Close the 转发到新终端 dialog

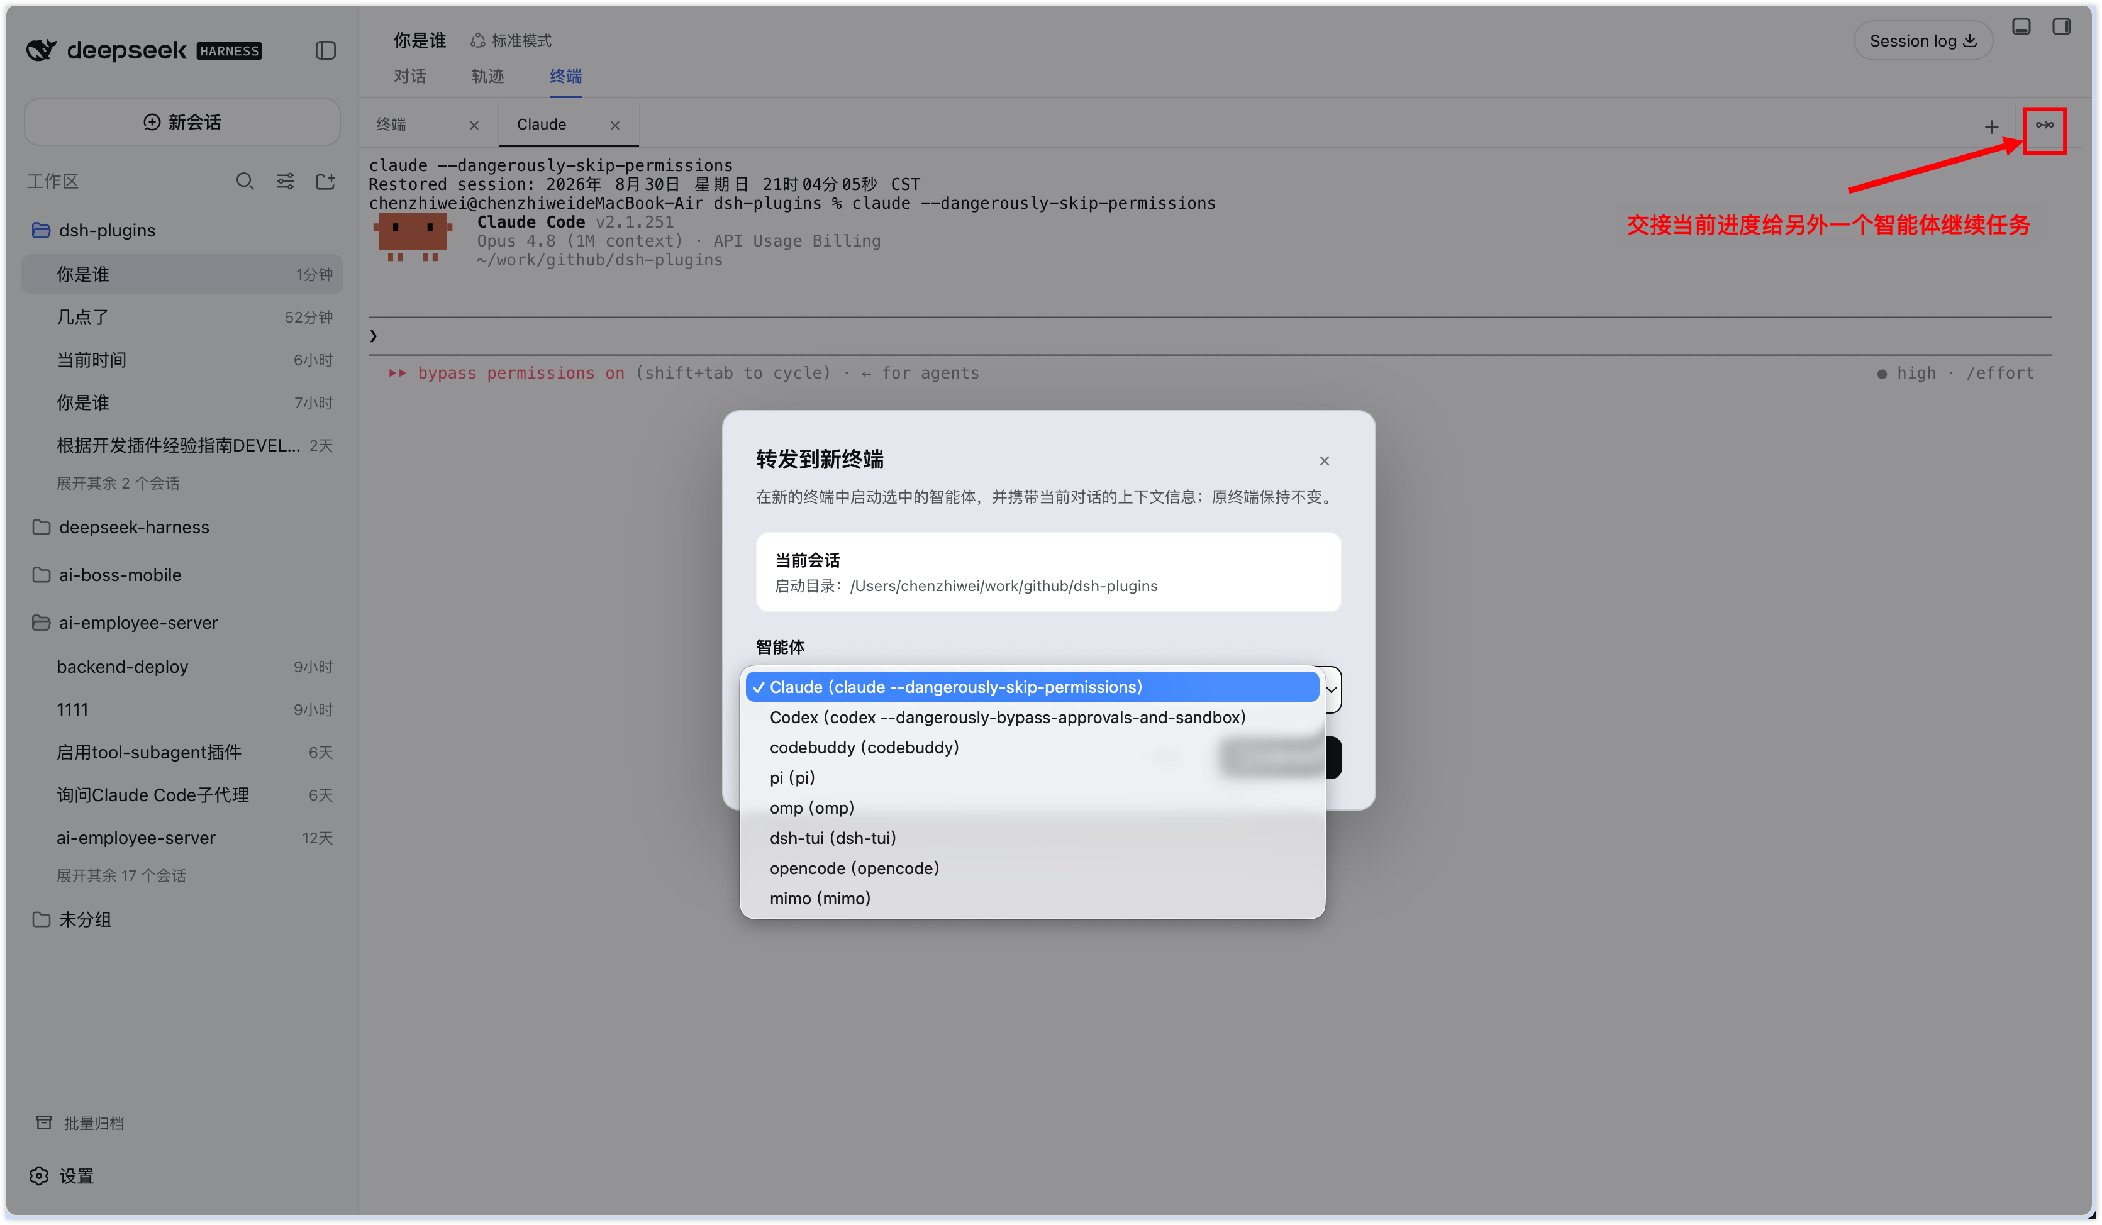click(1324, 460)
